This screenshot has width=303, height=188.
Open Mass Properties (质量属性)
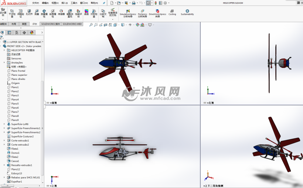click(44, 14)
